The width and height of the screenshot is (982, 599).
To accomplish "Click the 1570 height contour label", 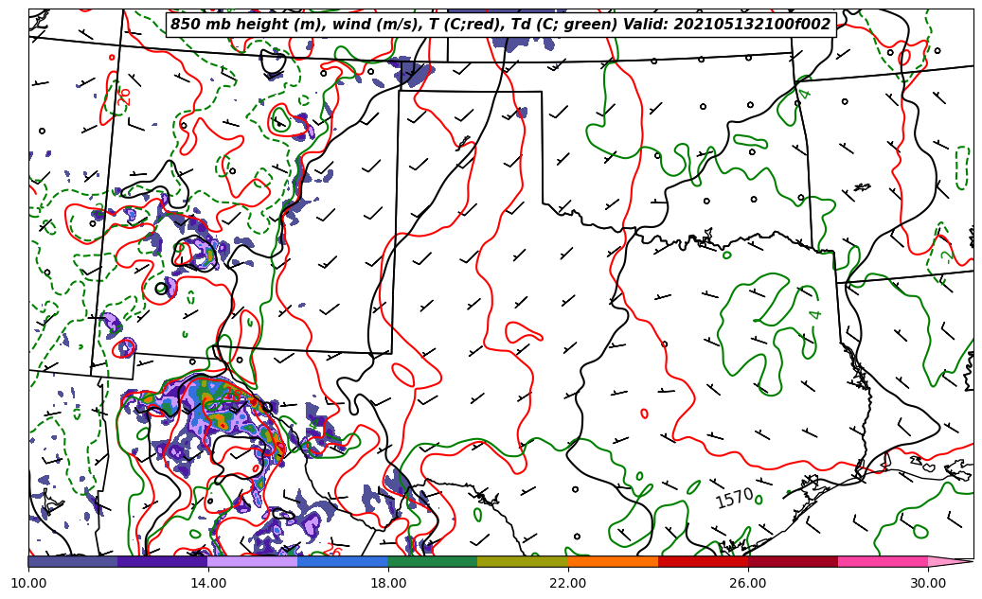I will point(734,498).
